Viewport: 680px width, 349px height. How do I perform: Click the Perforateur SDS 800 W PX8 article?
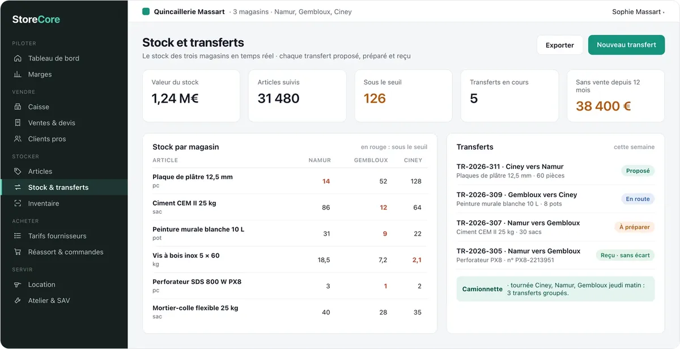point(197,282)
